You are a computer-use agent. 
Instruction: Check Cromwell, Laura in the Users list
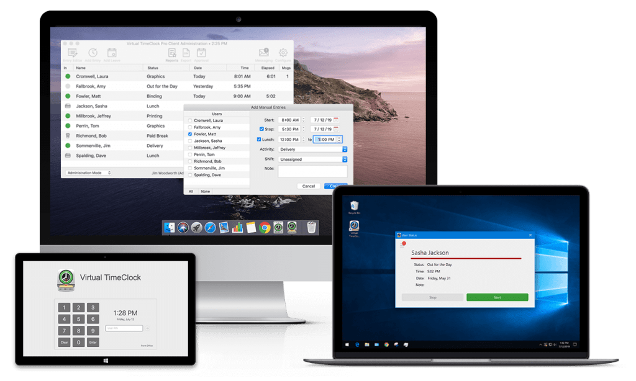click(190, 120)
